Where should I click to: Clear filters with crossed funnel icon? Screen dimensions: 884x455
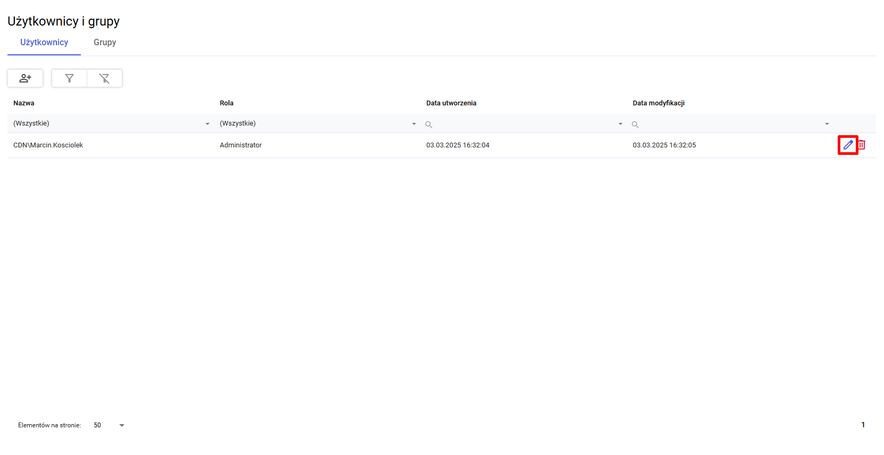105,78
